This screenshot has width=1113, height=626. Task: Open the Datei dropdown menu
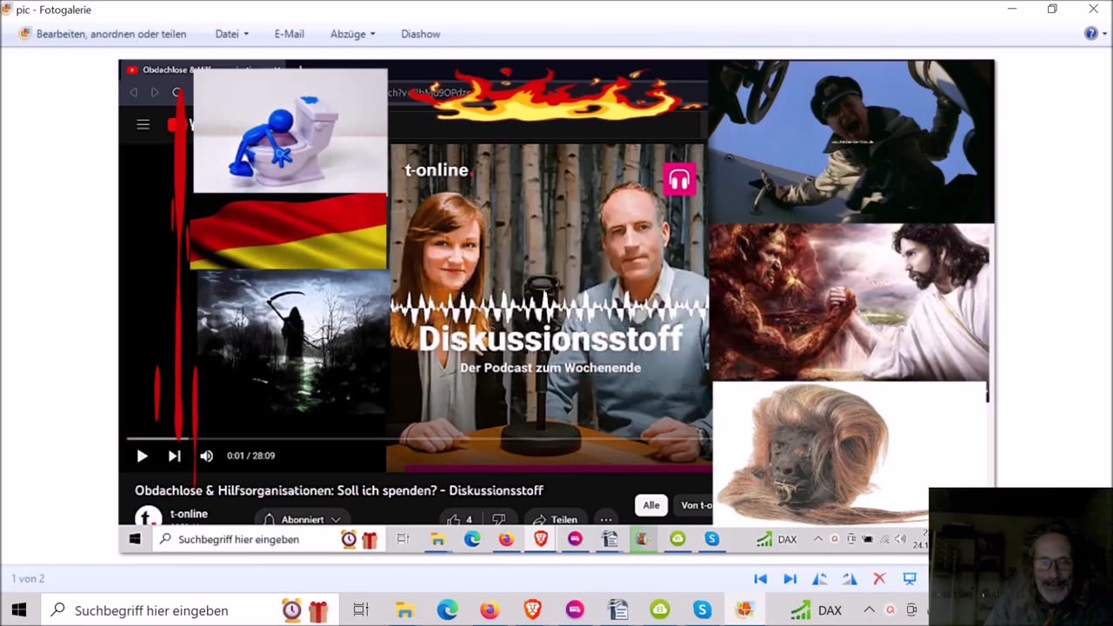tap(232, 34)
